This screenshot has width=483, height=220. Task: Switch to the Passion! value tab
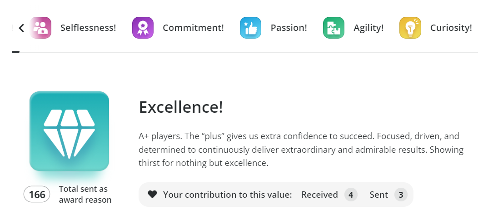click(x=289, y=28)
